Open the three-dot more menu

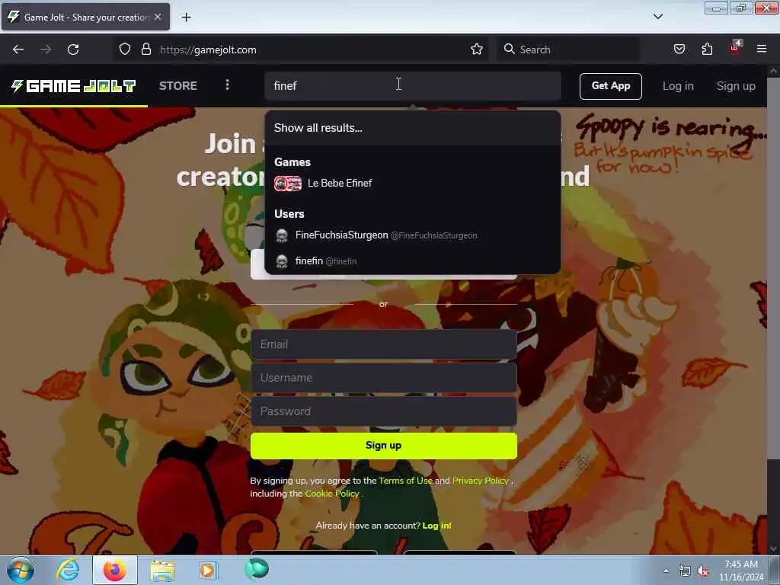click(x=227, y=85)
